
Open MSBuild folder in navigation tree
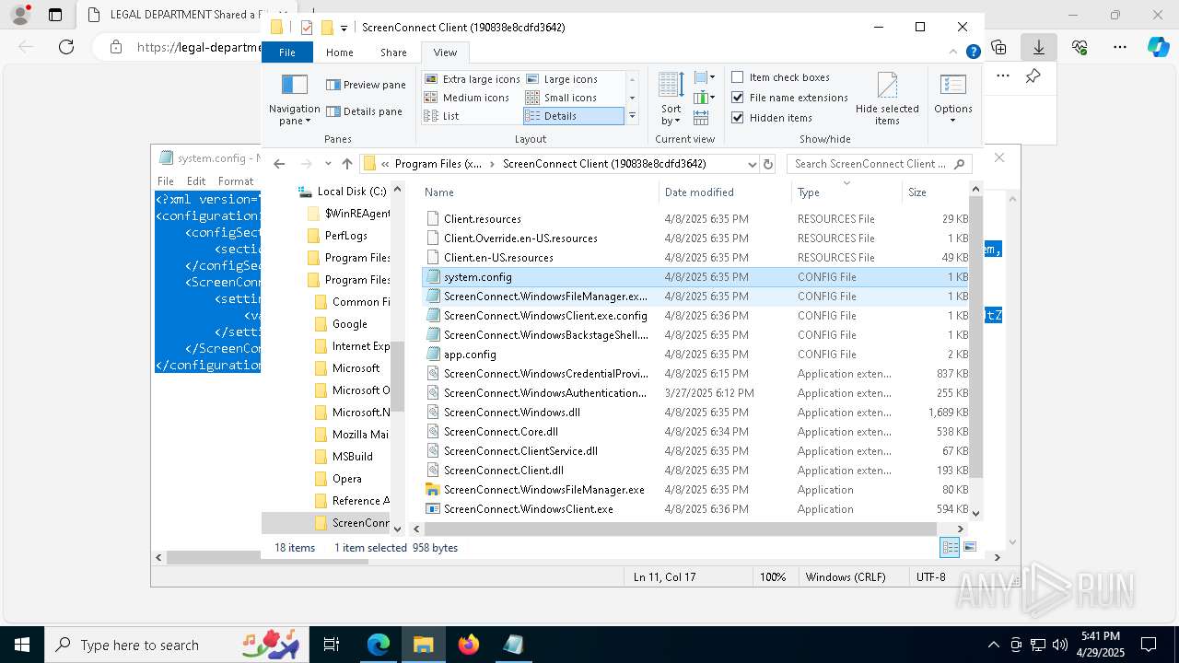coord(352,457)
